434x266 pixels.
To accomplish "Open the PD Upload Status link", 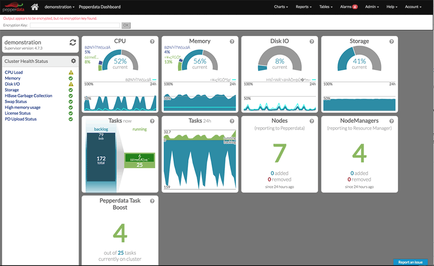I will (21, 119).
